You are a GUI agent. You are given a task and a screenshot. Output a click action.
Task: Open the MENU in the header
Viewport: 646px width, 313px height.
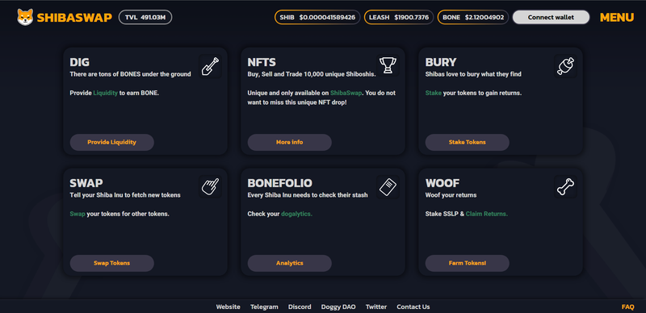tap(617, 17)
